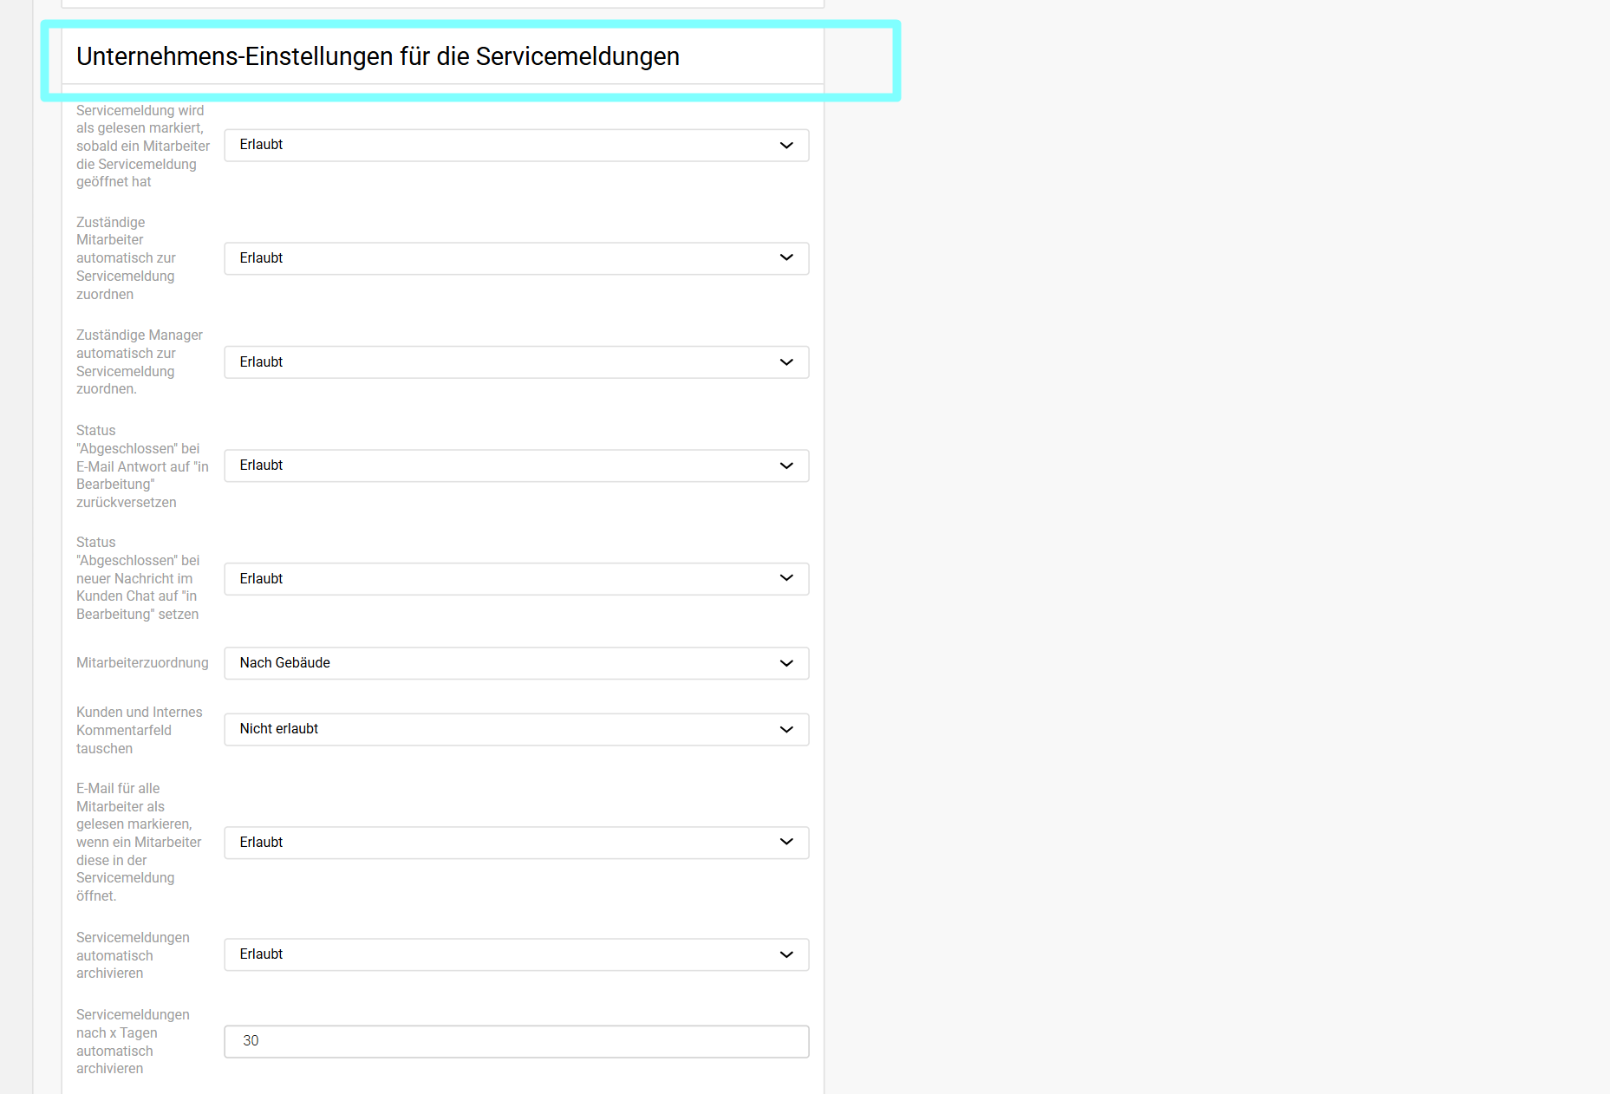Expand the Kommentarfeld tauschen dropdown showing Nicht erlaubt
This screenshot has width=1610, height=1094.
tap(516, 729)
